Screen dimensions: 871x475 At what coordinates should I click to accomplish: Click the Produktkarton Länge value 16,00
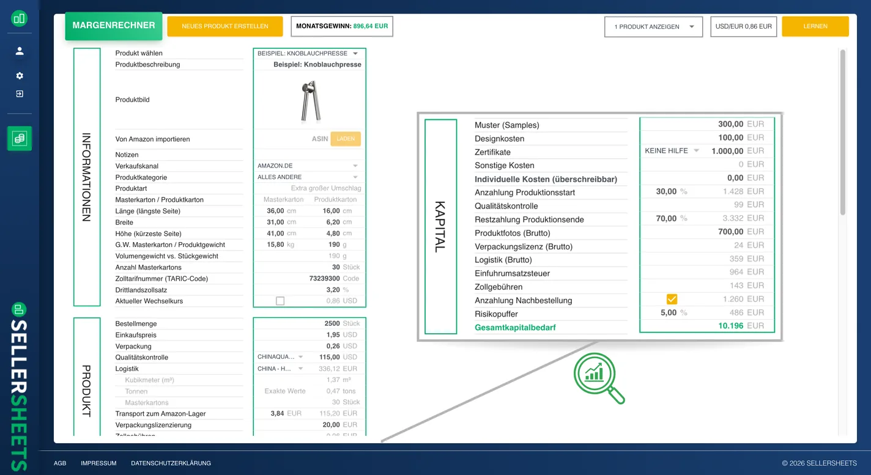[x=332, y=211]
